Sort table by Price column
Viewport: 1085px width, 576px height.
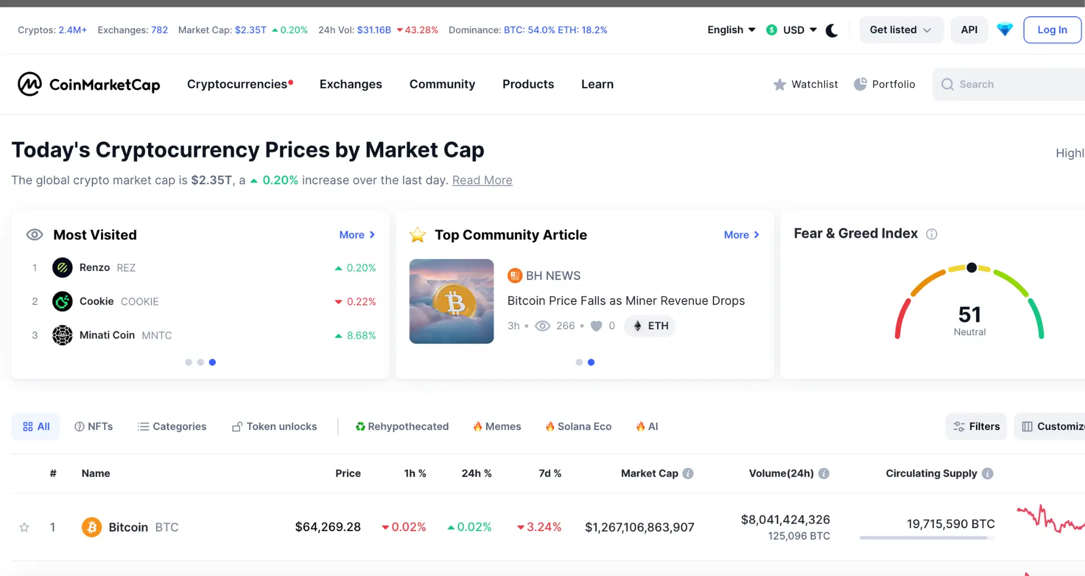(x=348, y=473)
